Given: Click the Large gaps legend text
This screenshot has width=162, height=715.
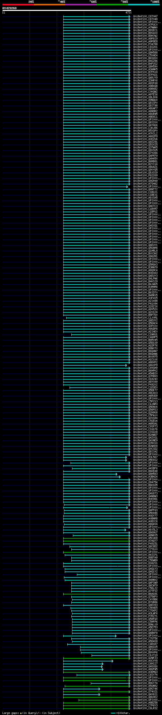Looking at the screenshot, I should [31, 713].
